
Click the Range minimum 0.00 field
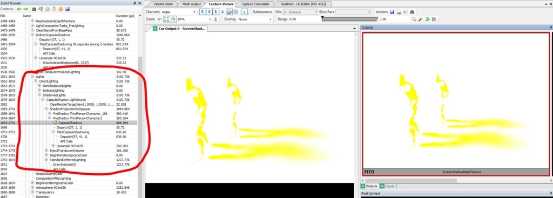304,19
